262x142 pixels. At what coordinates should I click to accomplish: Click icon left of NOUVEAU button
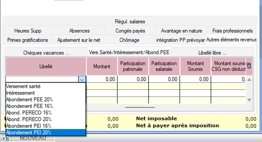click(5, 139)
